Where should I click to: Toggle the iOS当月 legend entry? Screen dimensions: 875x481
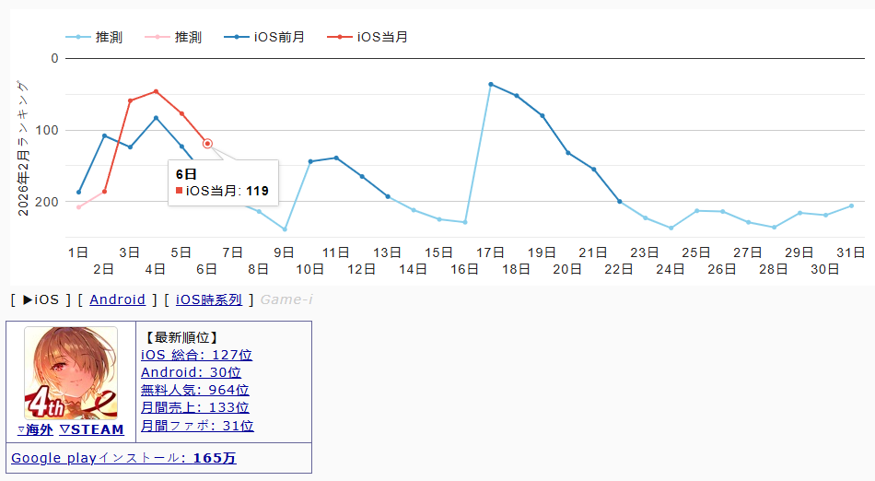pos(367,37)
